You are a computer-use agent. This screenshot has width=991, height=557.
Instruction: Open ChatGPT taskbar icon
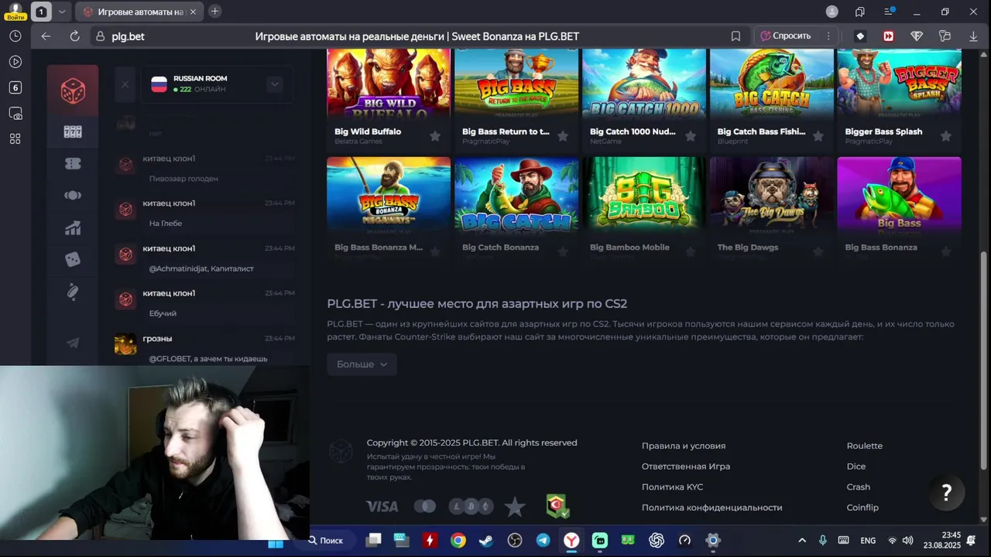coord(657,540)
